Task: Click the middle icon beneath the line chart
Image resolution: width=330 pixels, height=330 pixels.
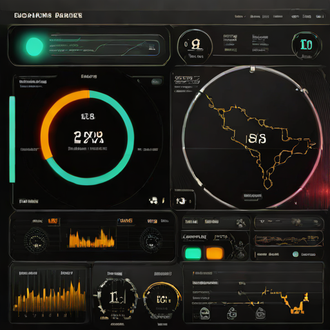Action: 232,313
